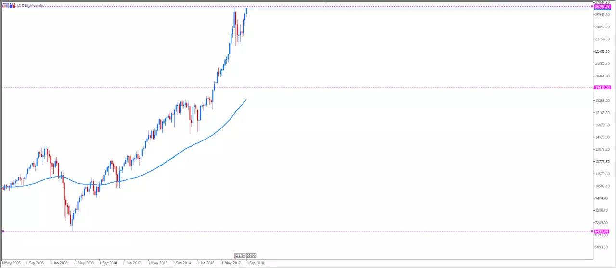Click the 1 May 2009 date label
Viewport: 616px width, 268px height.
[85, 263]
